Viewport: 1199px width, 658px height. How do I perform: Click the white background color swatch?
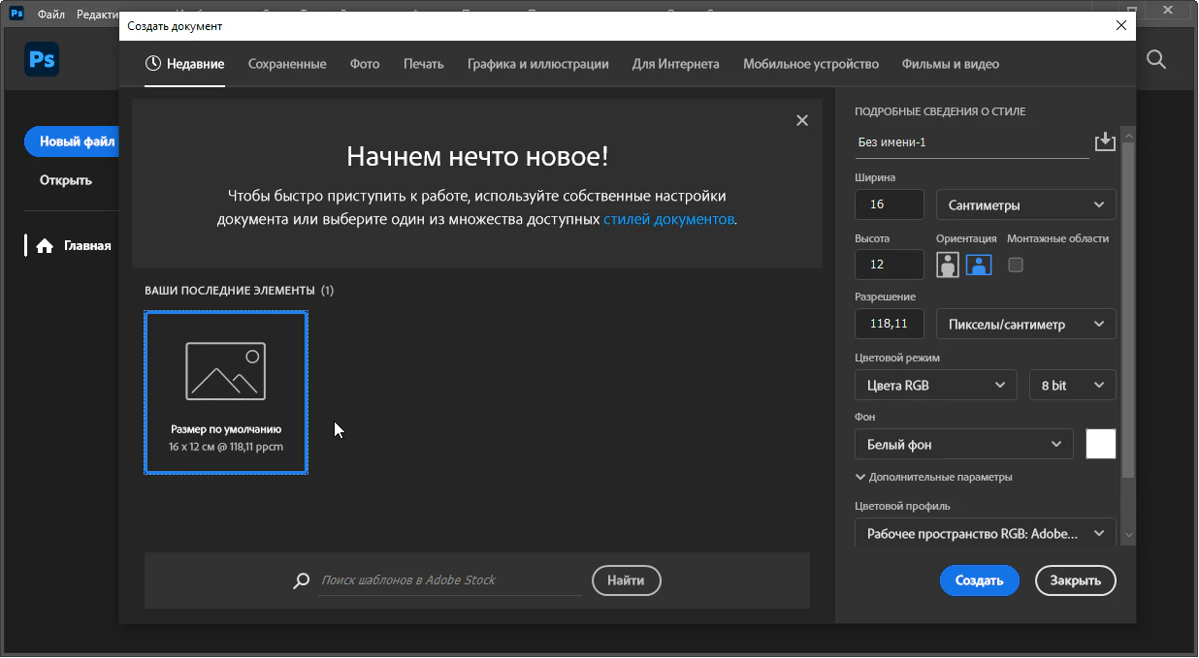click(x=1101, y=444)
